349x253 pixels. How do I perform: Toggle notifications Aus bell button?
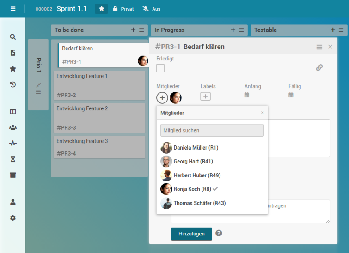152,9
